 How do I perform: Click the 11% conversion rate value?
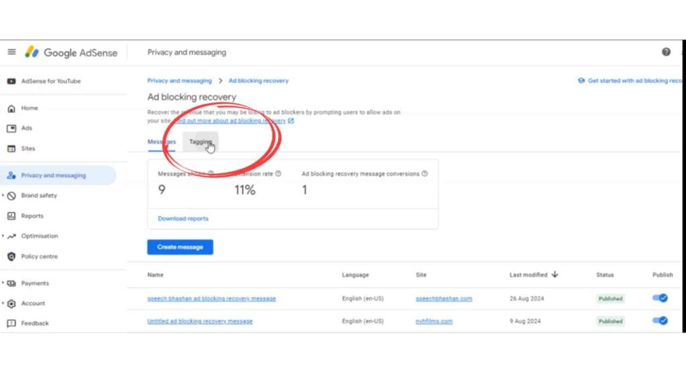pos(245,190)
